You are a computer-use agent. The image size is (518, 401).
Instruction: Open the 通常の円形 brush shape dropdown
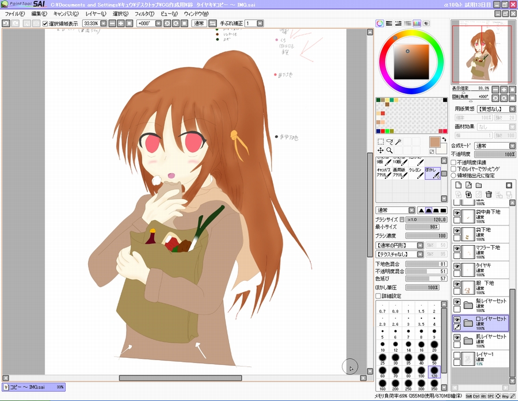pyautogui.click(x=420, y=246)
